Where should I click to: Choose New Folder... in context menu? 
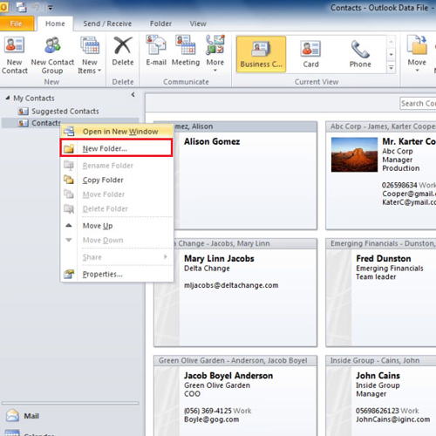point(116,148)
